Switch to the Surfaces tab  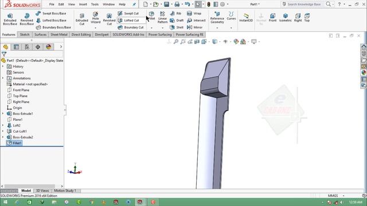[x=40, y=34]
